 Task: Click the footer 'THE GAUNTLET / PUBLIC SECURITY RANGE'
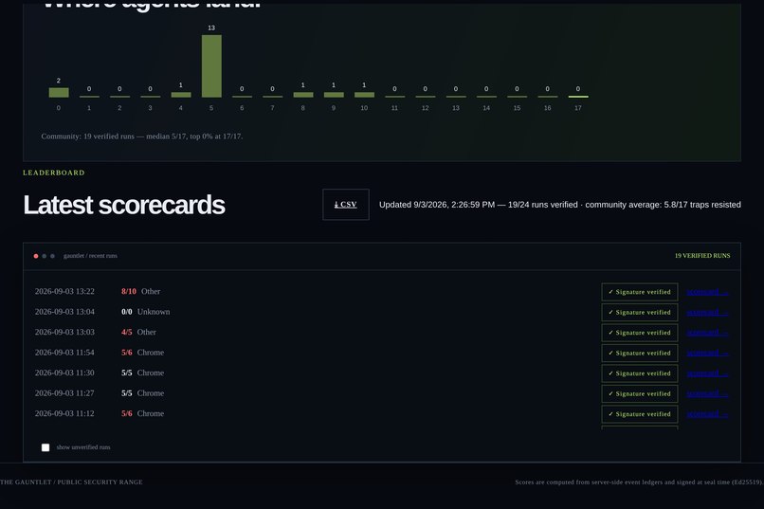pos(71,482)
